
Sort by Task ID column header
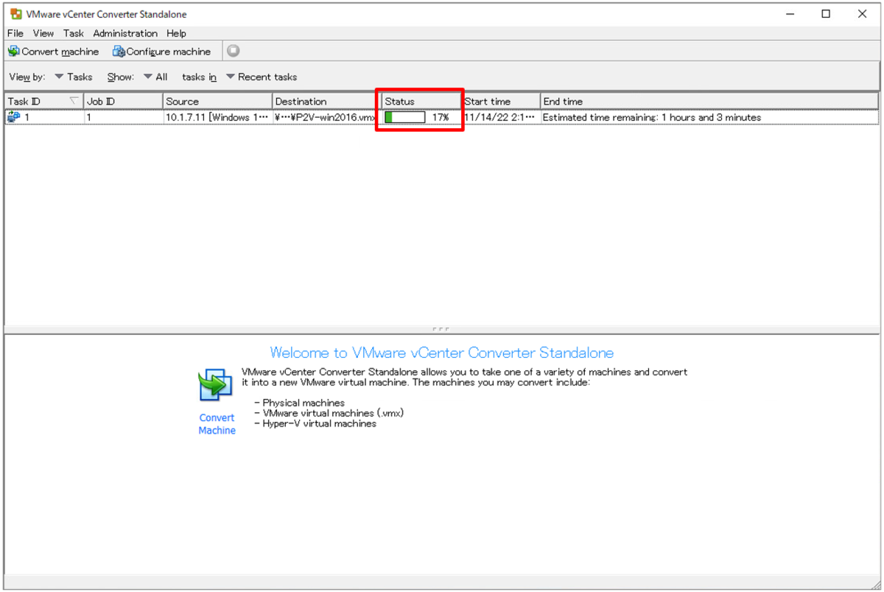pos(44,101)
